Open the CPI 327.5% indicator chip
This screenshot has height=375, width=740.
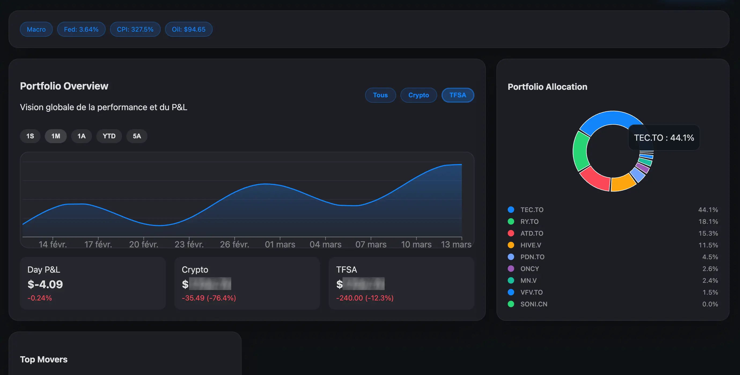coord(135,29)
